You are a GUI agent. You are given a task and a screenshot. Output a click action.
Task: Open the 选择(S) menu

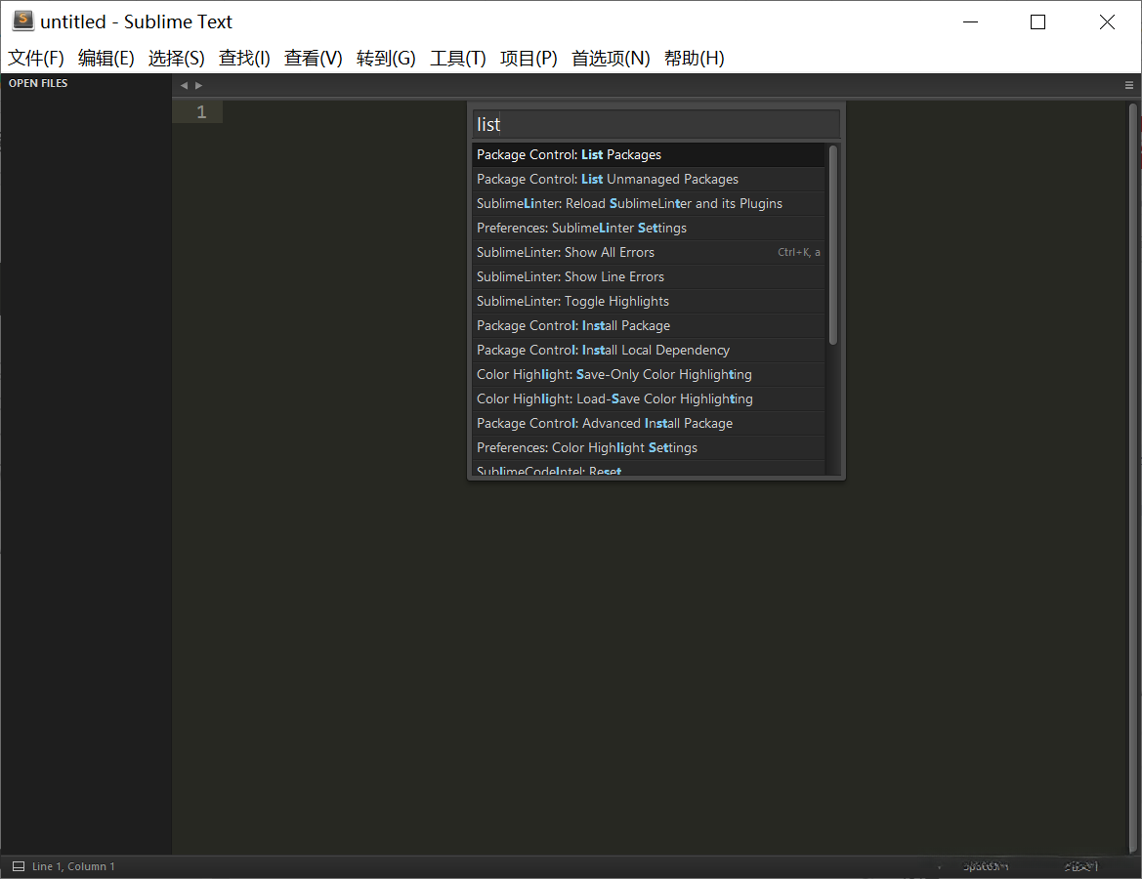tap(176, 59)
